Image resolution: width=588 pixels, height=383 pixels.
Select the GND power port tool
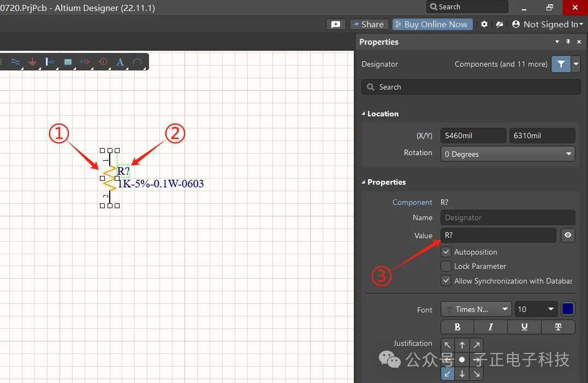pyautogui.click(x=33, y=62)
